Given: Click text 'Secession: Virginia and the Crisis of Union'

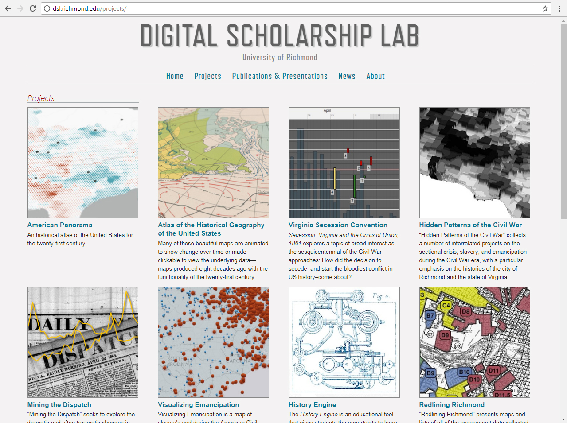Looking at the screenshot, I should pos(344,235).
